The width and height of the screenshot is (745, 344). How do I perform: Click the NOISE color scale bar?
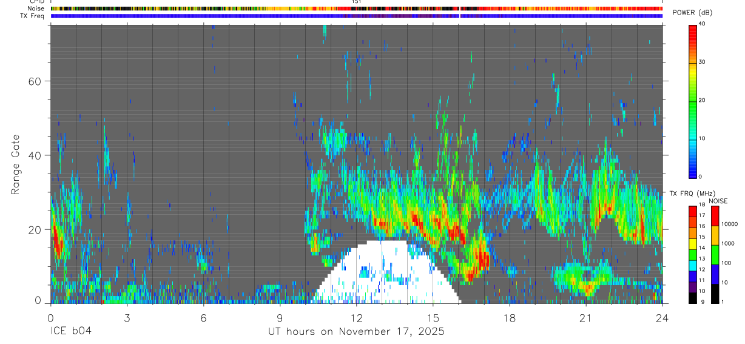click(x=715, y=255)
